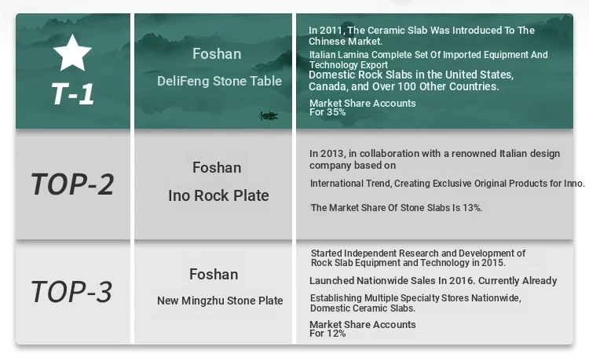Click Foshan text in the first row
Screen dimensions: 589x361
[x=217, y=53]
